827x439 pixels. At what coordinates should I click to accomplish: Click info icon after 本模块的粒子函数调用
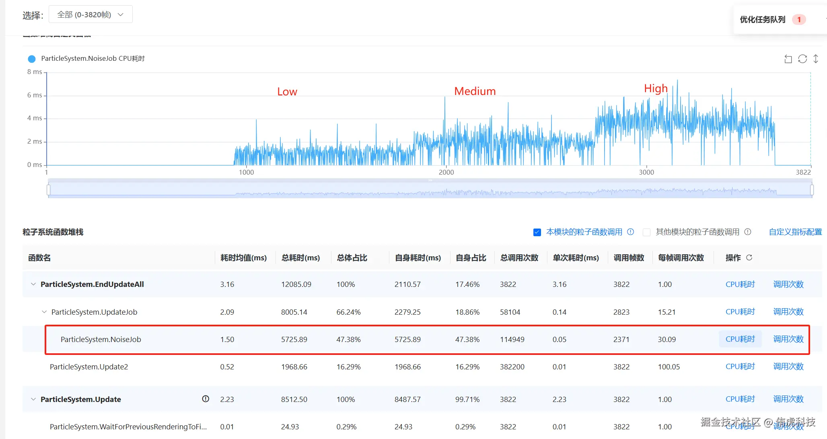pos(631,232)
